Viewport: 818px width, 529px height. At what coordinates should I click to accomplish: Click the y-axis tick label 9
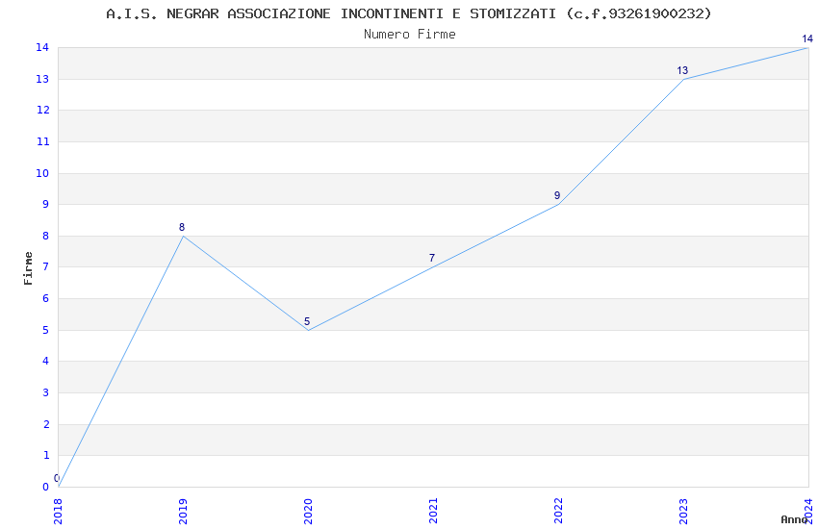point(46,204)
